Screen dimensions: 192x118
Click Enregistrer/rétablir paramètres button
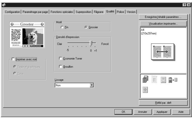(x=163, y=17)
